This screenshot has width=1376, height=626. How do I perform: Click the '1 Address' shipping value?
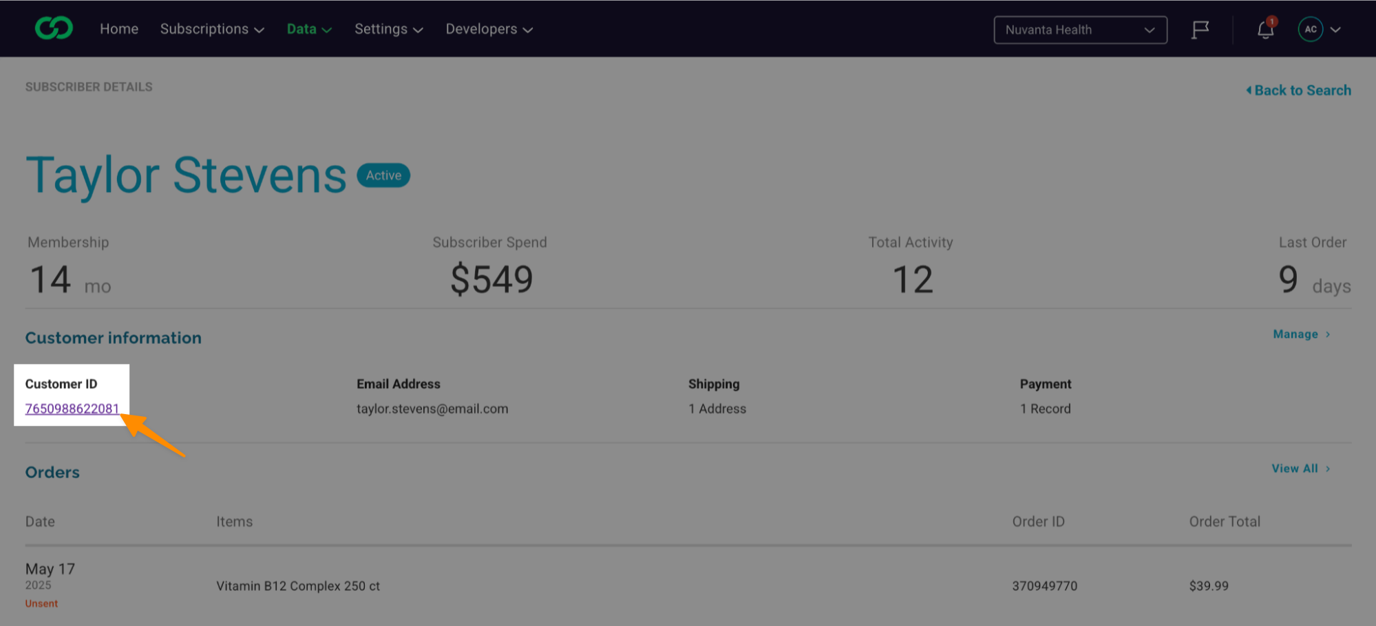[717, 409]
